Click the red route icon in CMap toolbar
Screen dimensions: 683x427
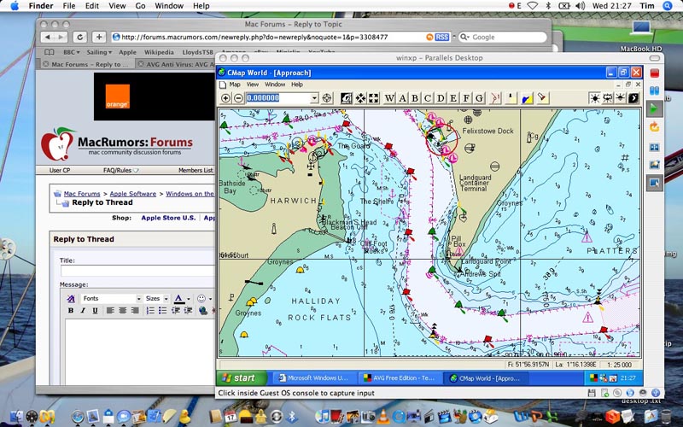point(496,98)
